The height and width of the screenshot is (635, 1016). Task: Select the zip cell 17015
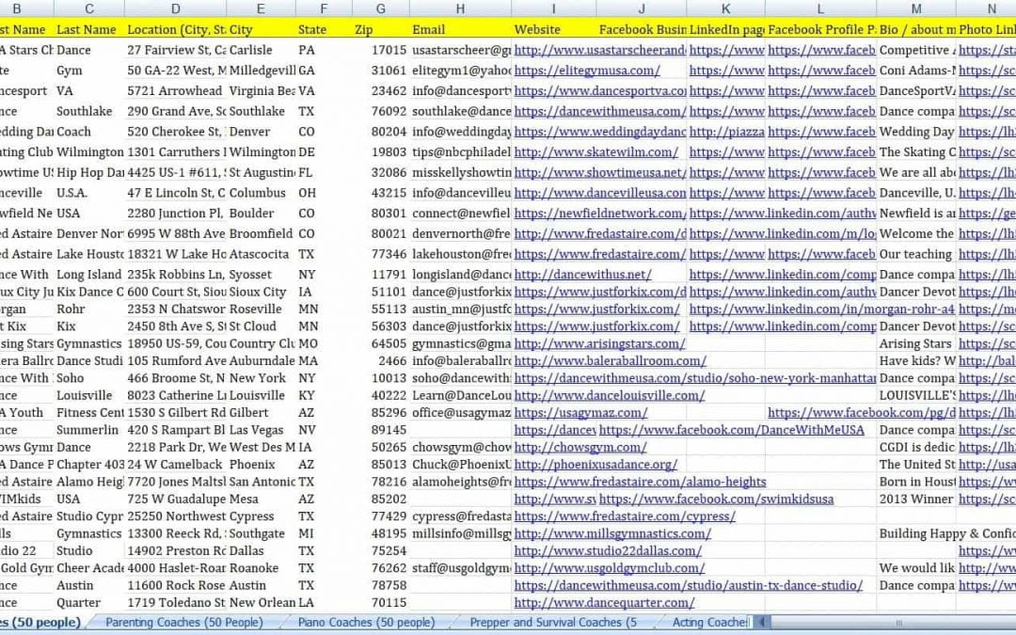[x=381, y=50]
